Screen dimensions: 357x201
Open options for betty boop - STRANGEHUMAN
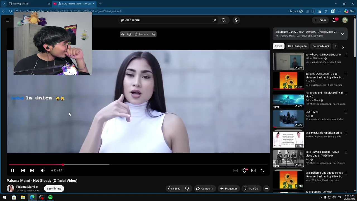[346, 55]
